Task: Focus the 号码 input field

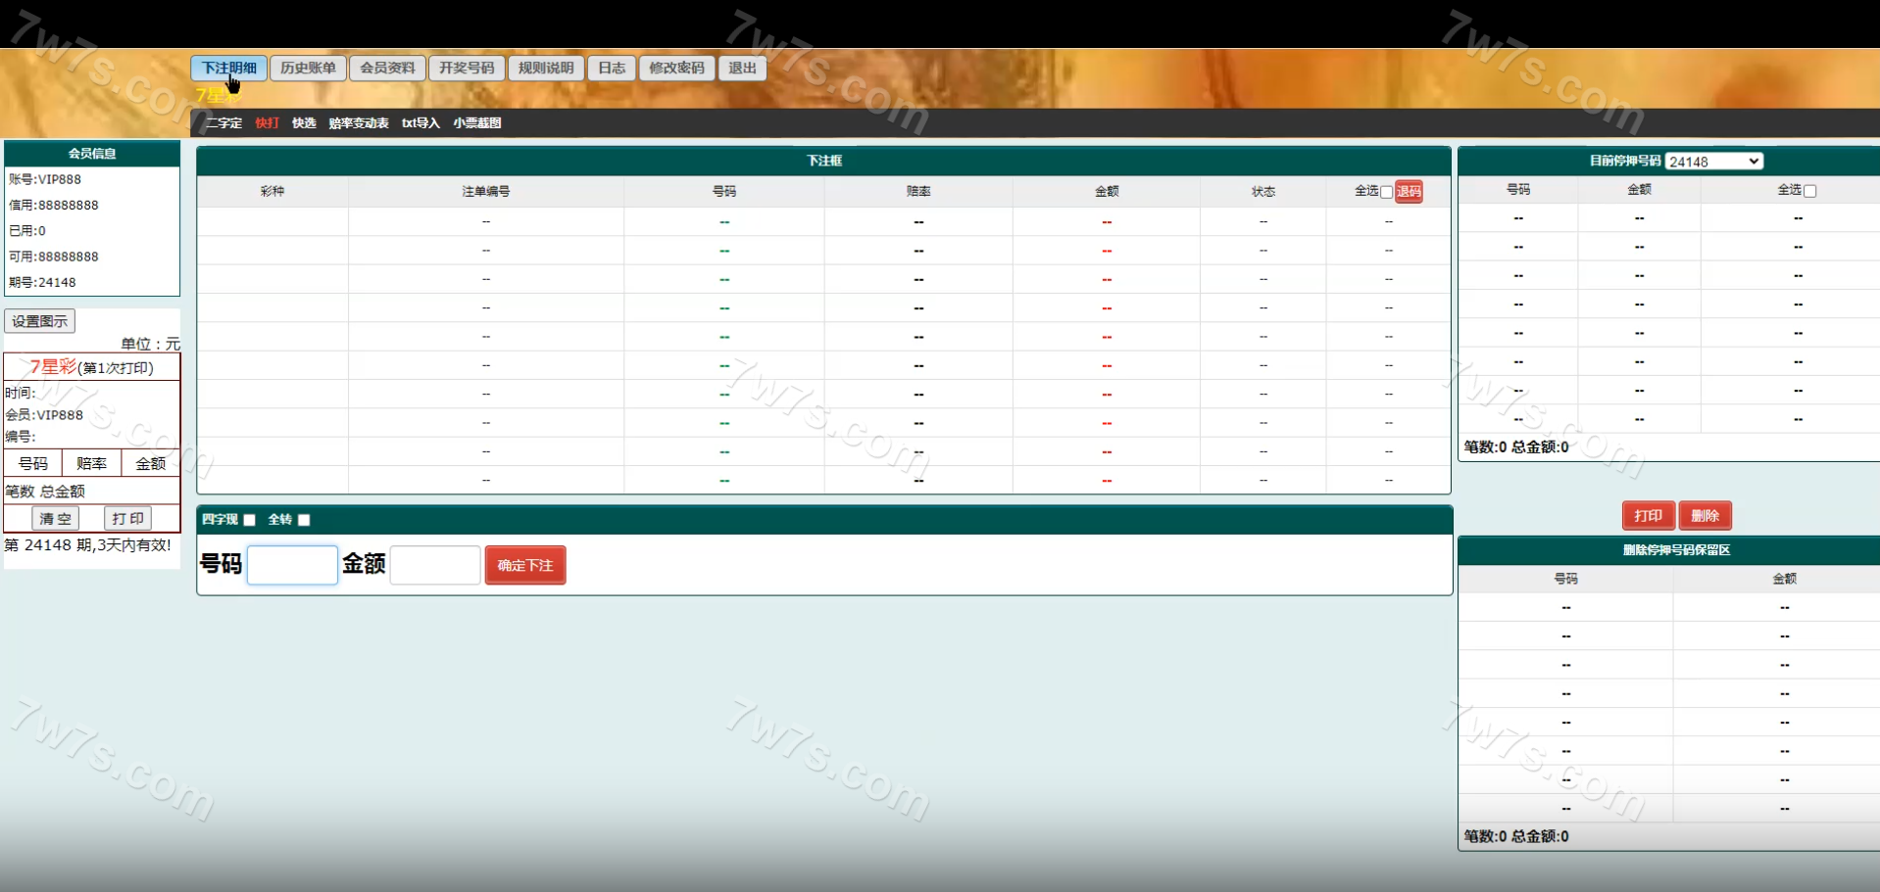Action: [292, 565]
